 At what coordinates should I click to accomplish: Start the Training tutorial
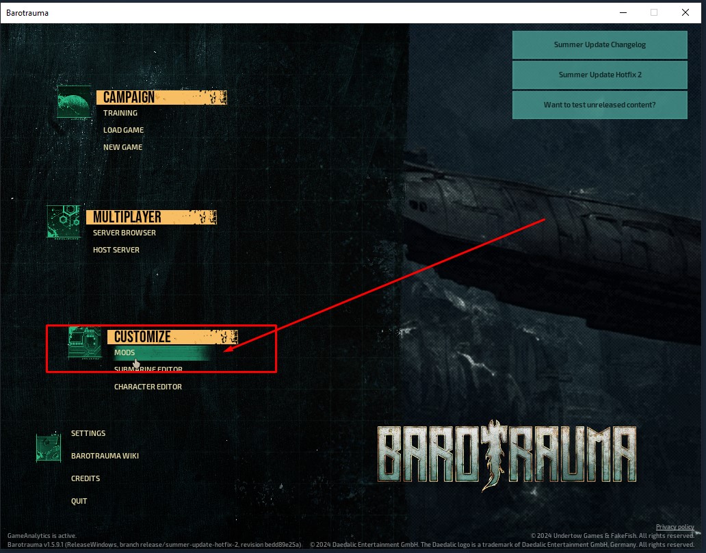pos(120,113)
